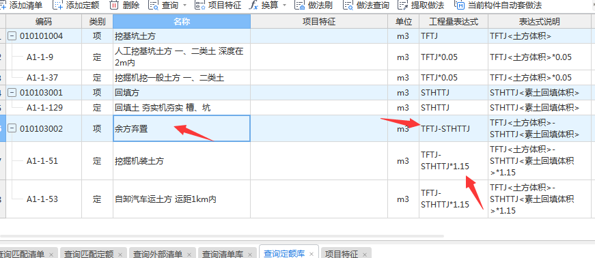Click the 提取做法 icon

point(402,5)
